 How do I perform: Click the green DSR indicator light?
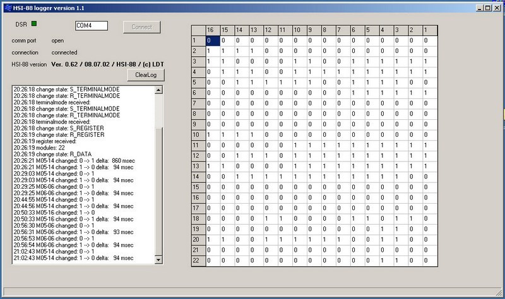pyautogui.click(x=34, y=25)
